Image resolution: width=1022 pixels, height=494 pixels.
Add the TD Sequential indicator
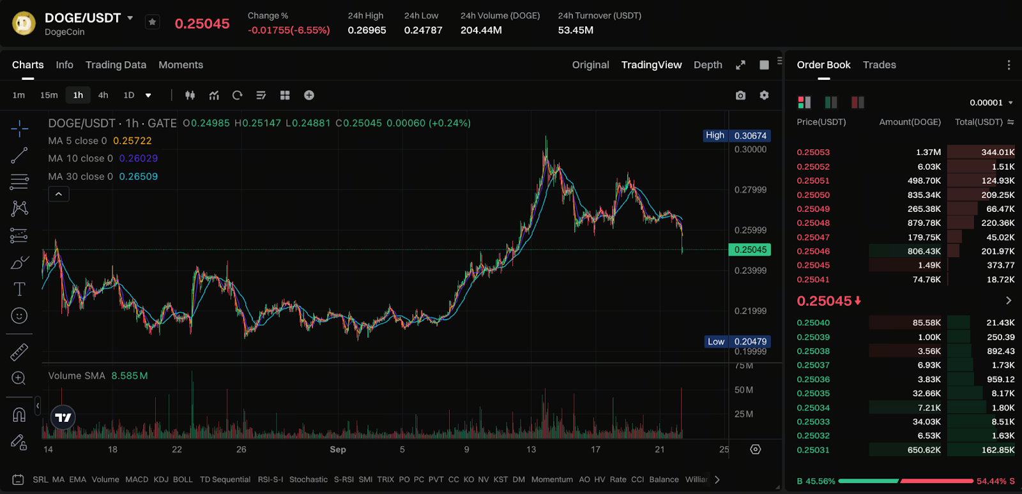(x=225, y=479)
